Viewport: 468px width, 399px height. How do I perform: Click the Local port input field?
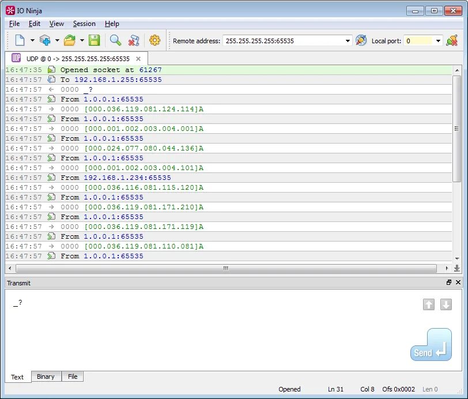coord(419,41)
